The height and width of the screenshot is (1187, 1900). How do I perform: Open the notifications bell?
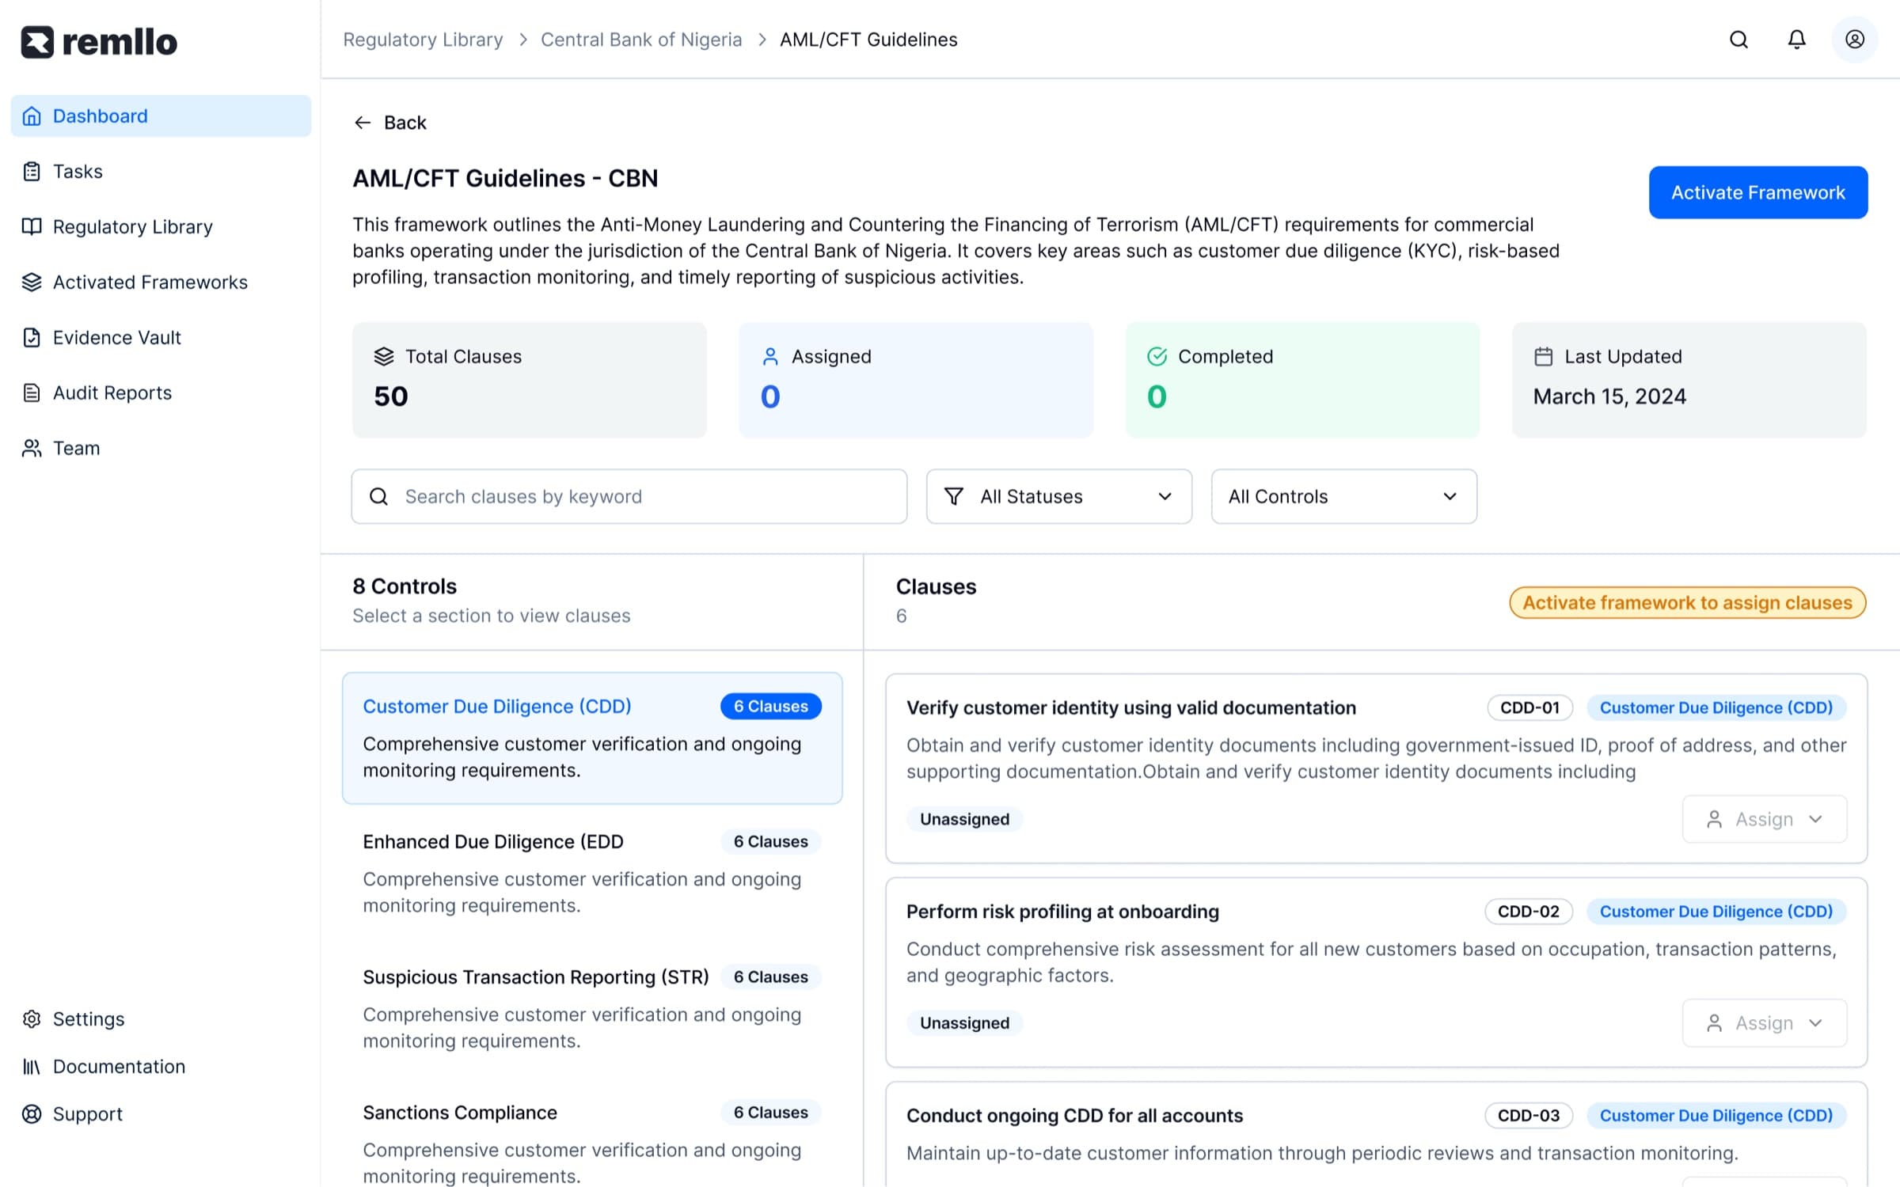pos(1797,40)
